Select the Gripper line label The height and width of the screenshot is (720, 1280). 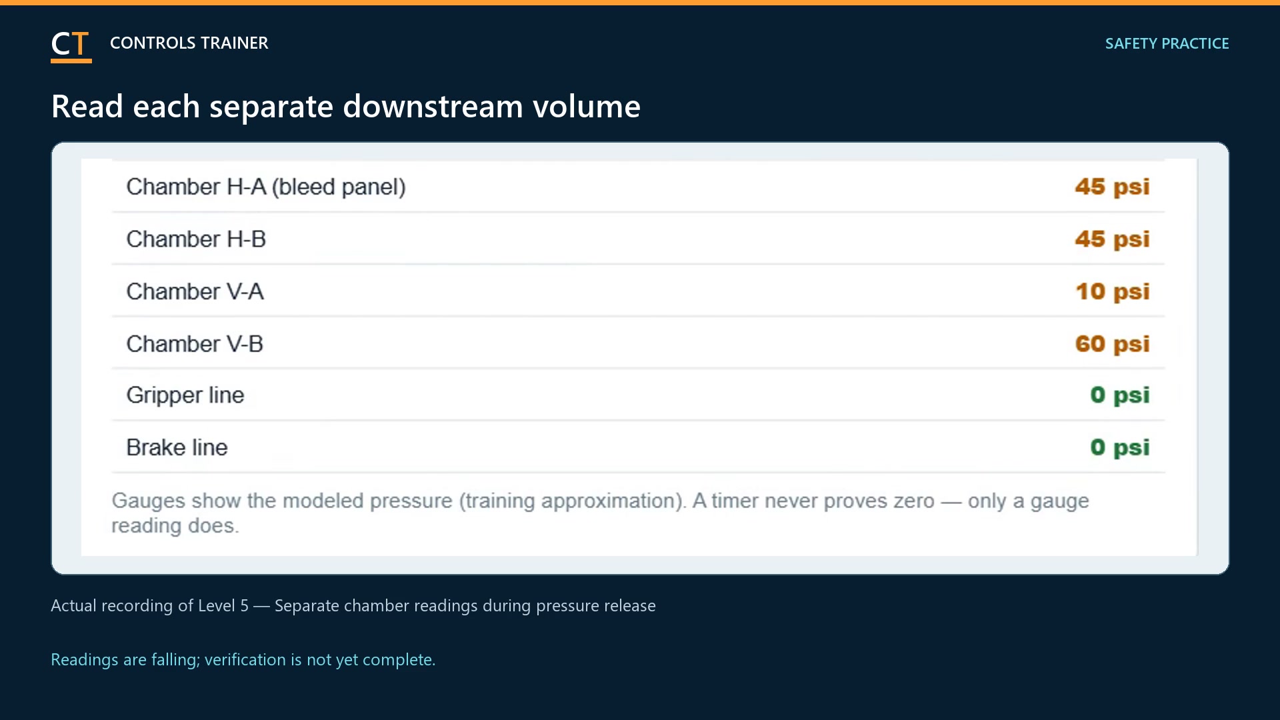(x=185, y=395)
